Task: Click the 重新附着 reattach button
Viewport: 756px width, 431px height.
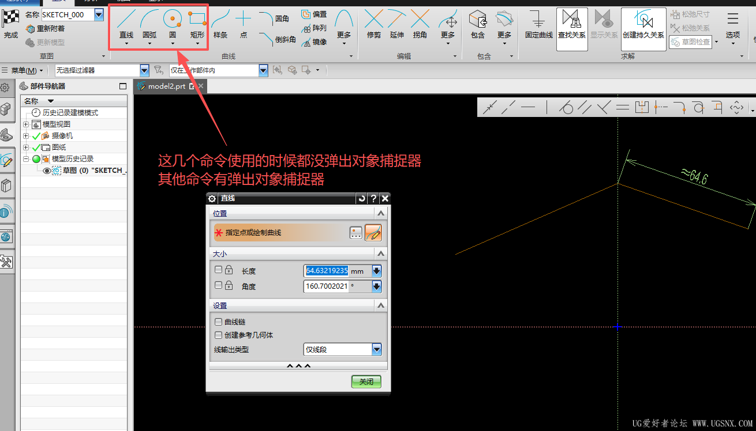Action: 46,28
